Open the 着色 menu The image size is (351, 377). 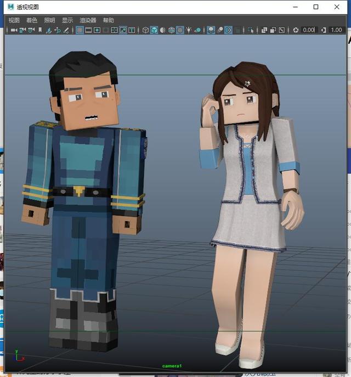[32, 20]
